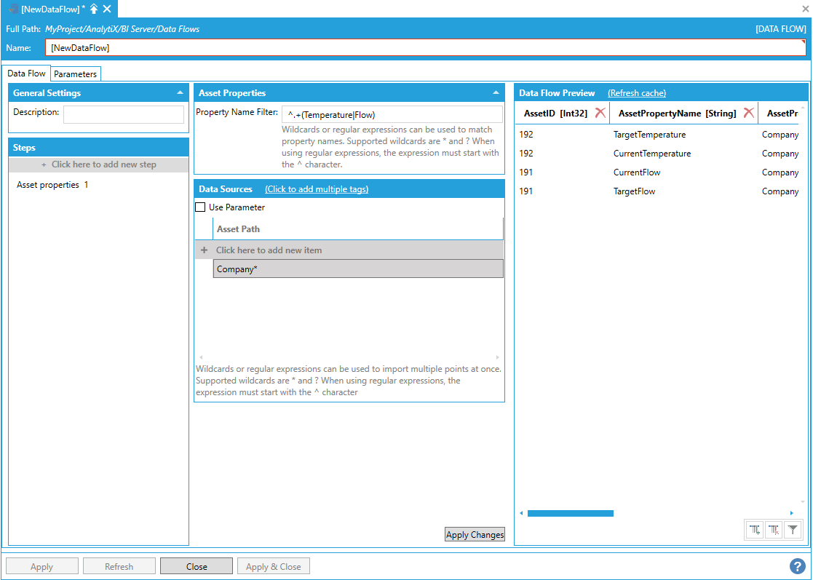Click the up-arrow icon on NewDataFlow tab
This screenshot has width=813, height=580.
tap(94, 9)
